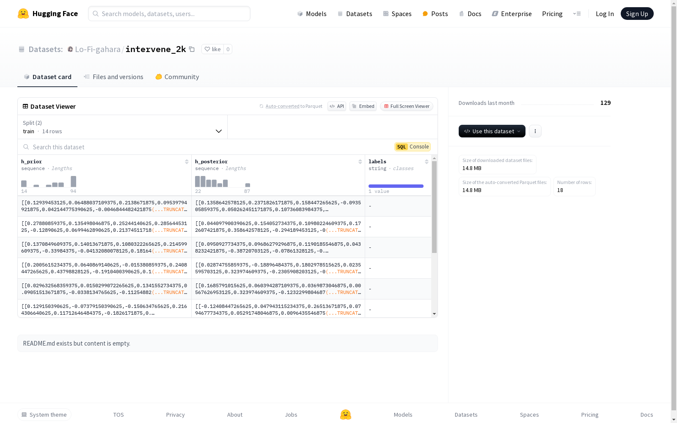The height and width of the screenshot is (423, 677).
Task: Click the Embed button
Action: (x=363, y=106)
